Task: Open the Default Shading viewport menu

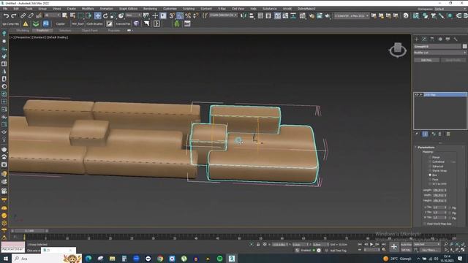Action: (58, 37)
